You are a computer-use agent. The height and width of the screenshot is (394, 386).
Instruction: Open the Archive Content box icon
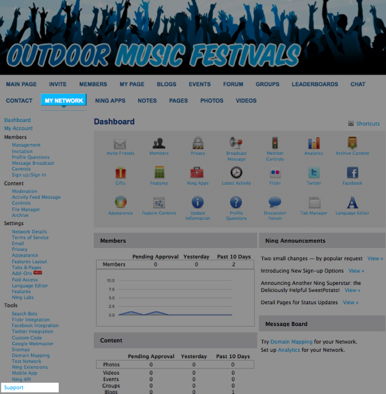point(352,142)
